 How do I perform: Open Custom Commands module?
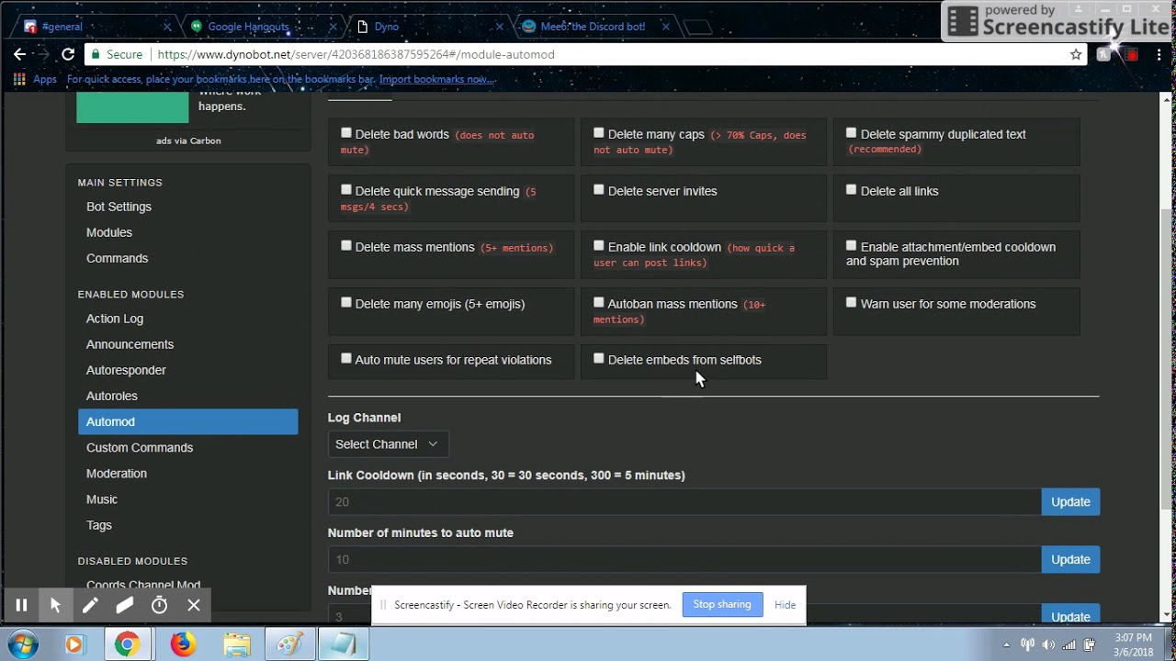(x=140, y=447)
